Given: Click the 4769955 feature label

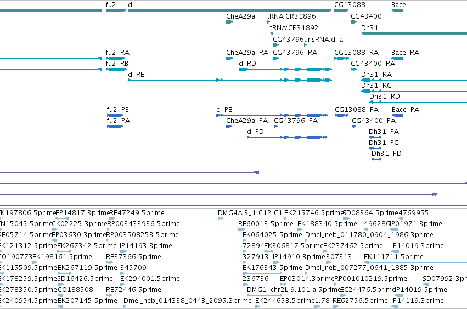Looking at the screenshot, I should (413, 213).
